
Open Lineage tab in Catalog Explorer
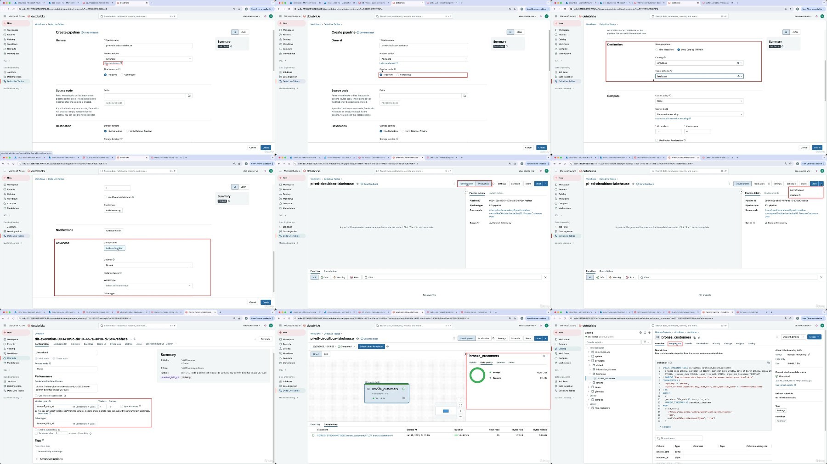click(x=728, y=343)
